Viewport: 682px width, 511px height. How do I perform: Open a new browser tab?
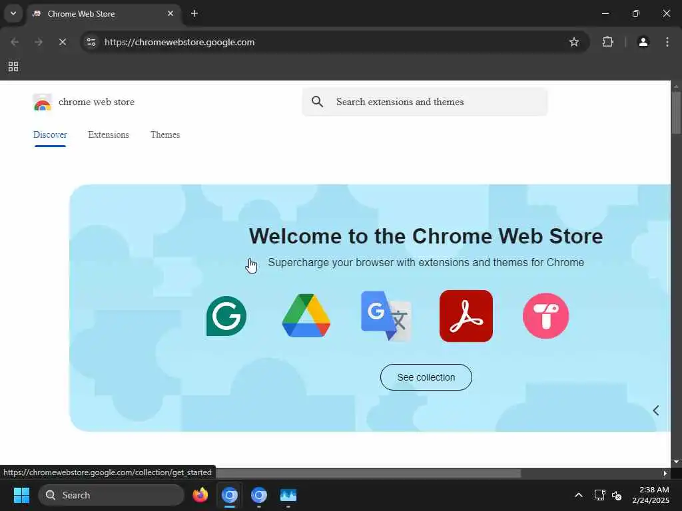[x=194, y=13]
